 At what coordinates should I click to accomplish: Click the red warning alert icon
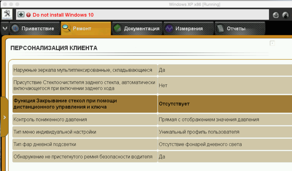pyautogui.click(x=28, y=15)
